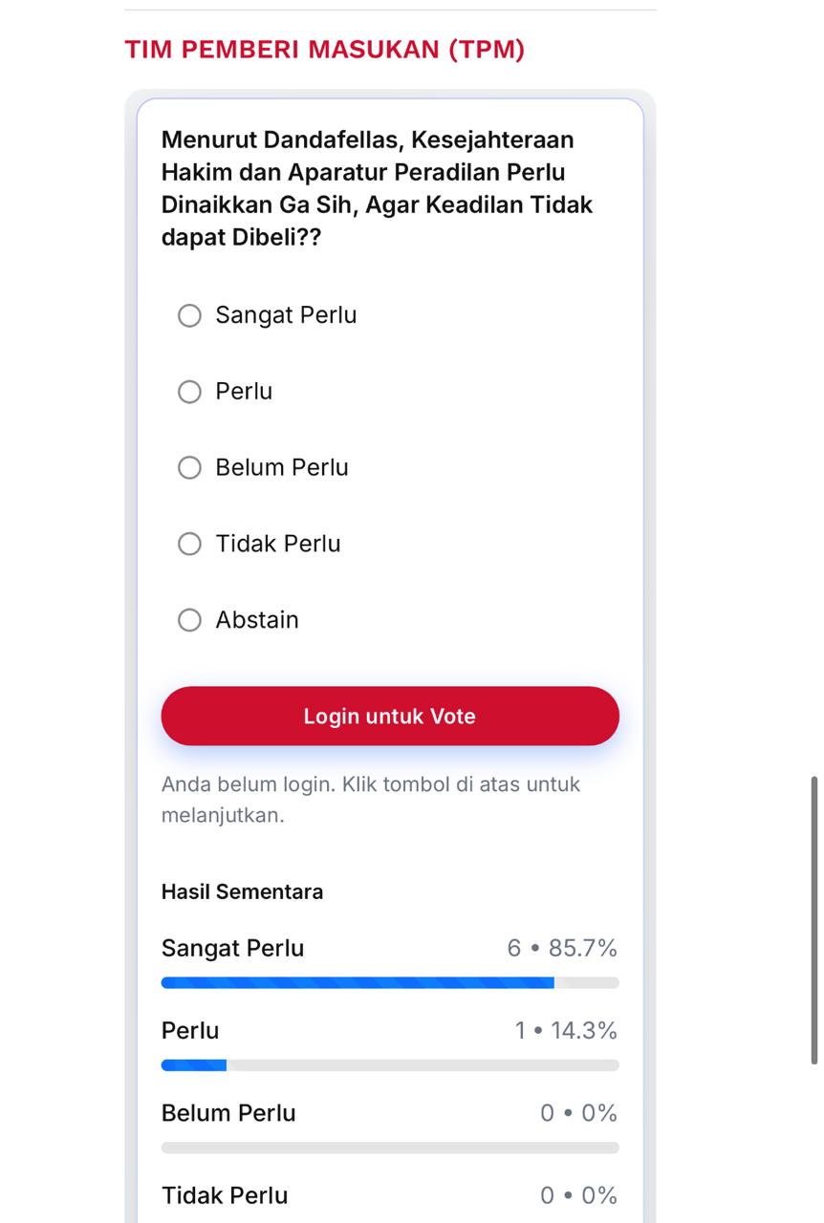
Task: Pick the Tidak Perlu radio button
Action: pos(188,544)
